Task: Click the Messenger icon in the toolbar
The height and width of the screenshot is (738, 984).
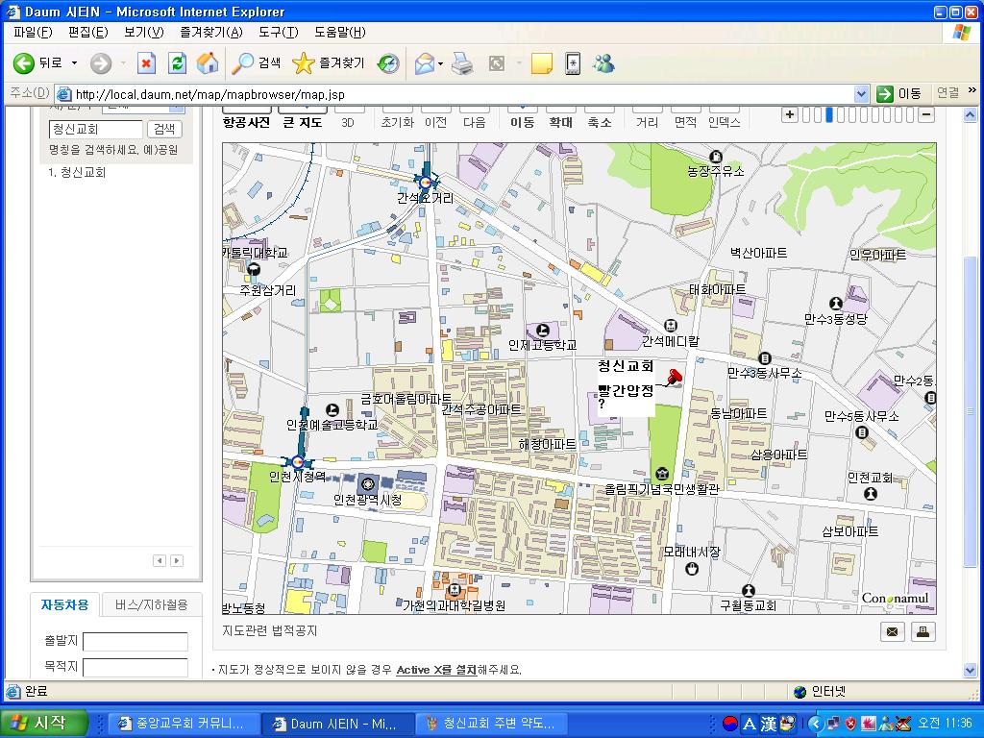Action: coord(604,63)
